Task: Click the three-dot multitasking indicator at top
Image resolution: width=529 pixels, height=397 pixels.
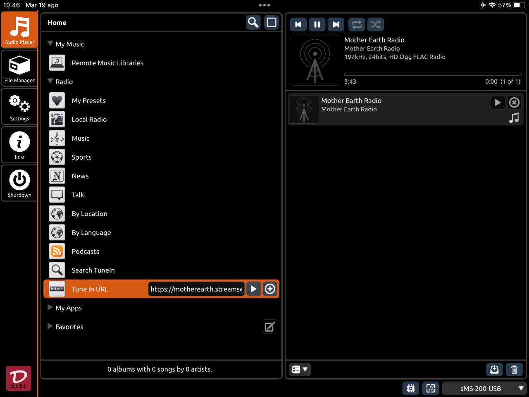Action: pos(264,5)
